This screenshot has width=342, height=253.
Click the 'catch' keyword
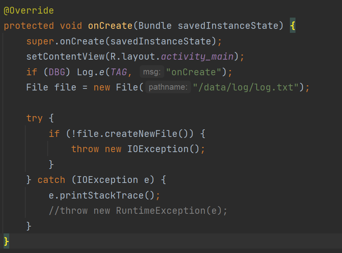51,180
